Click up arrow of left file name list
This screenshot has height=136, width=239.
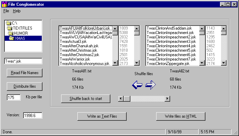pos(115,29)
